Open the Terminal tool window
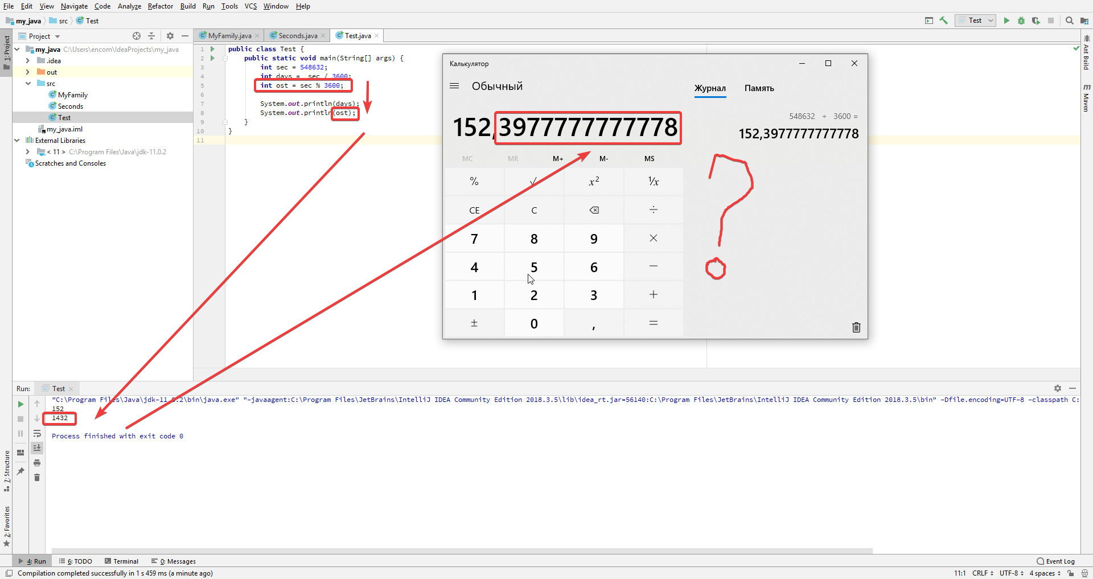The height and width of the screenshot is (579, 1093). pyautogui.click(x=121, y=561)
